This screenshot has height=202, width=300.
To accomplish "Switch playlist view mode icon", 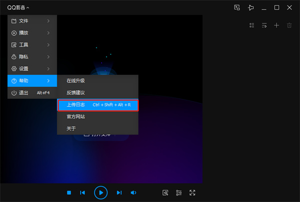I will point(252,25).
